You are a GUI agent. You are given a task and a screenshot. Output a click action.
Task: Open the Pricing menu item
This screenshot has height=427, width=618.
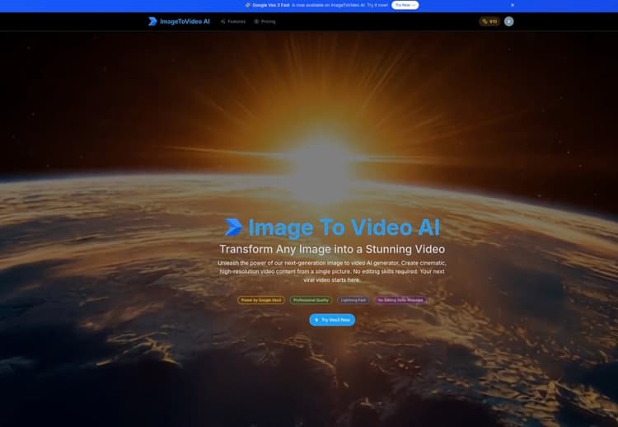(265, 21)
